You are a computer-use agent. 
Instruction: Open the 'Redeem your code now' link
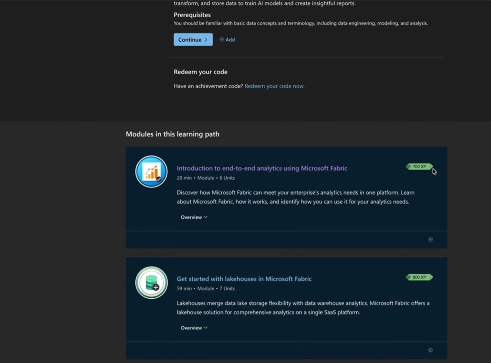[x=274, y=86]
